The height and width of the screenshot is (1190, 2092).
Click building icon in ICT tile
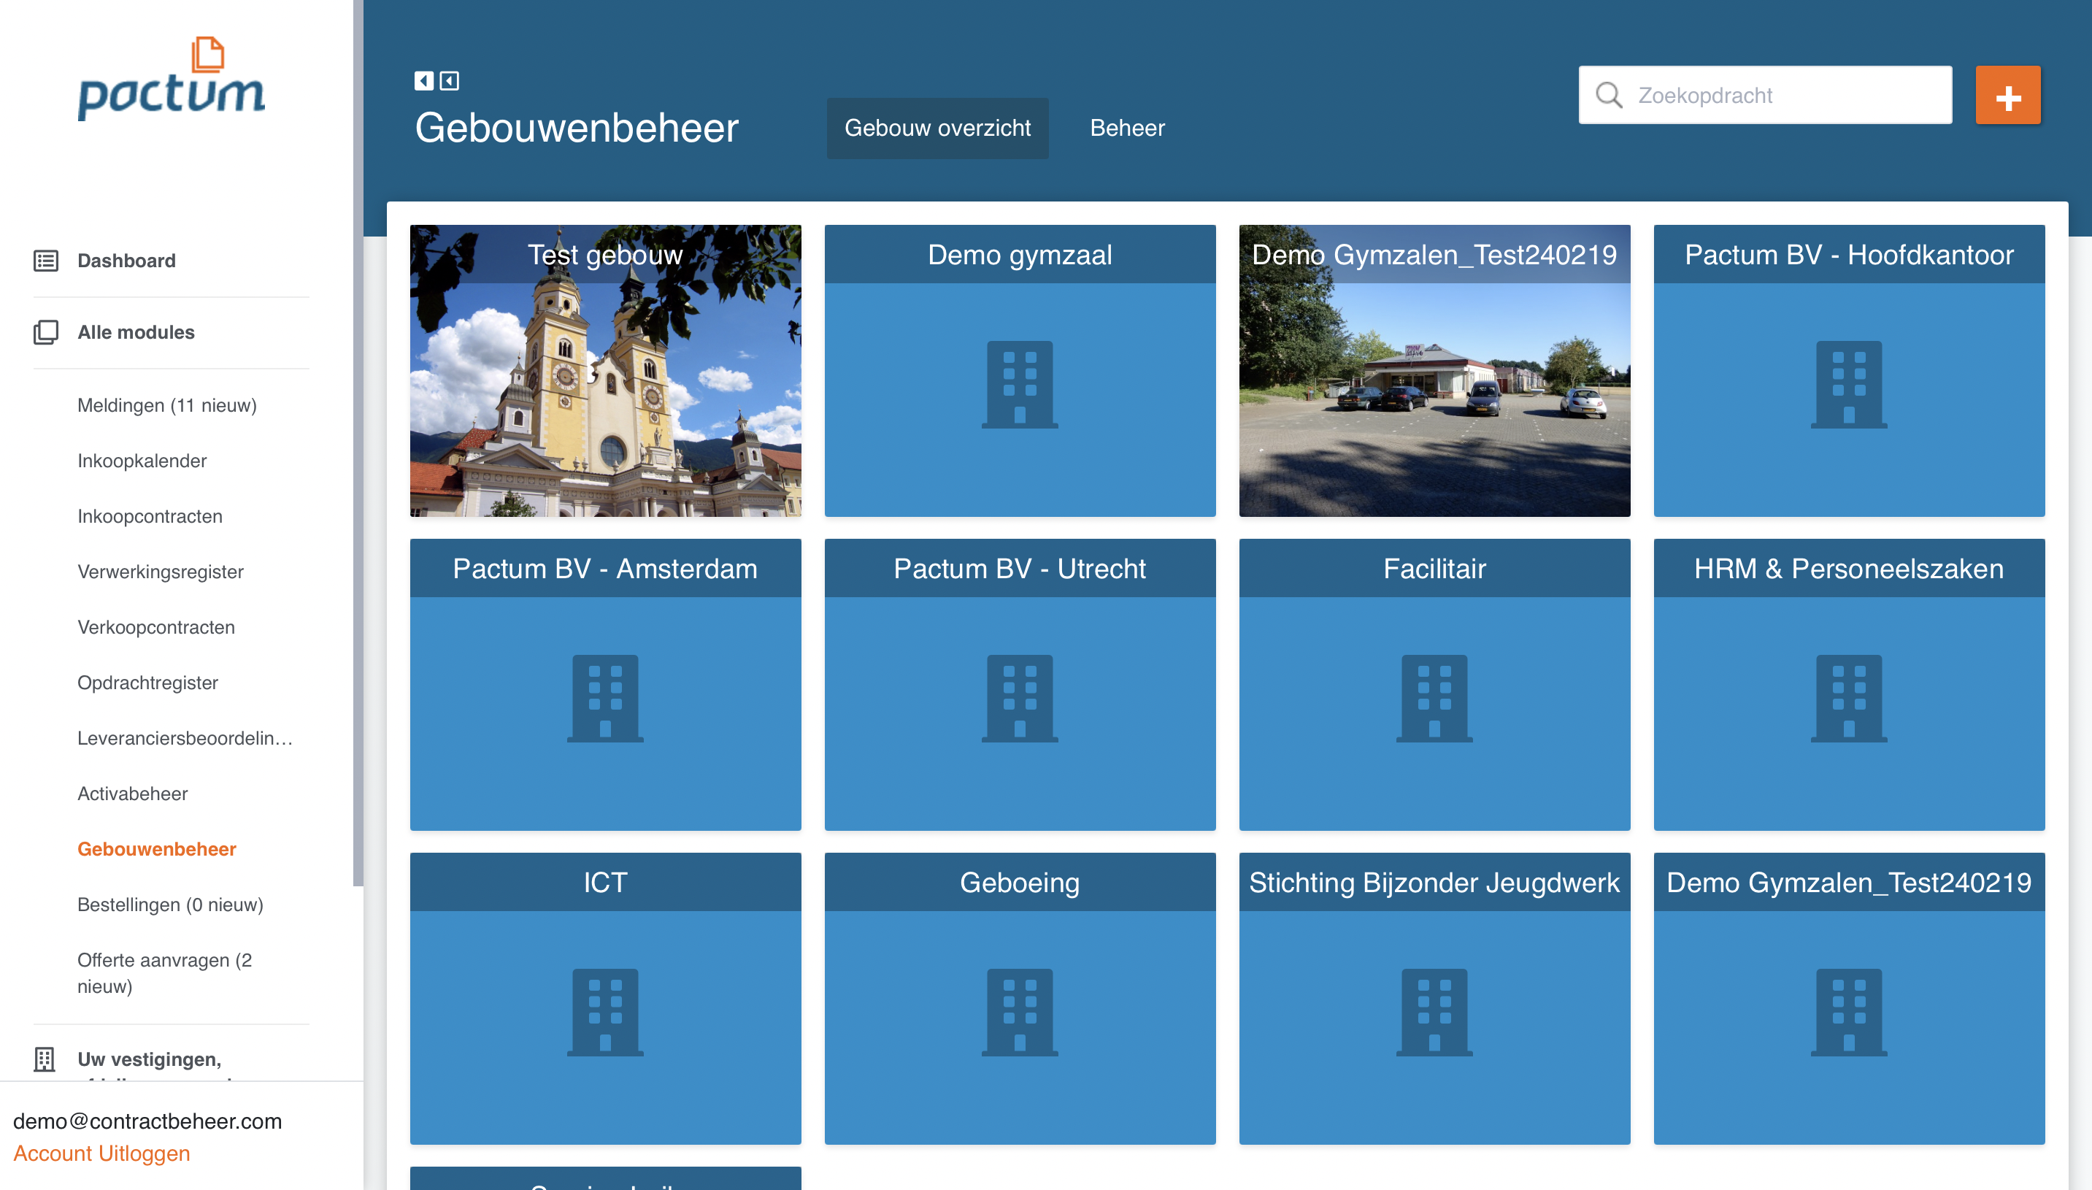tap(604, 1012)
